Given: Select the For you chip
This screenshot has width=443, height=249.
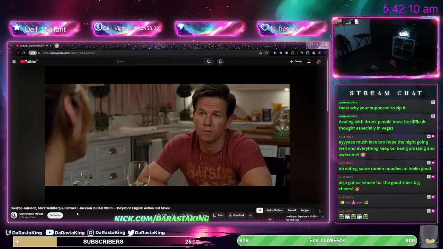Looking at the screenshot, I should click(305, 210).
